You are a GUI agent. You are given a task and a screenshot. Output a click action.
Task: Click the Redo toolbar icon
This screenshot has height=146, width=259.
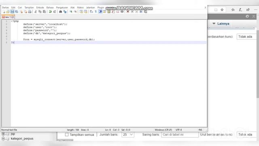[x=55, y=12]
